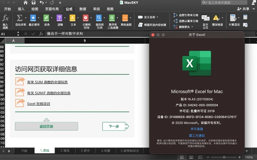Screen dimensions: 257x160
Task: Click the Insert Function (插入函数) icon
Action: pyautogui.click(x=6, y=20)
